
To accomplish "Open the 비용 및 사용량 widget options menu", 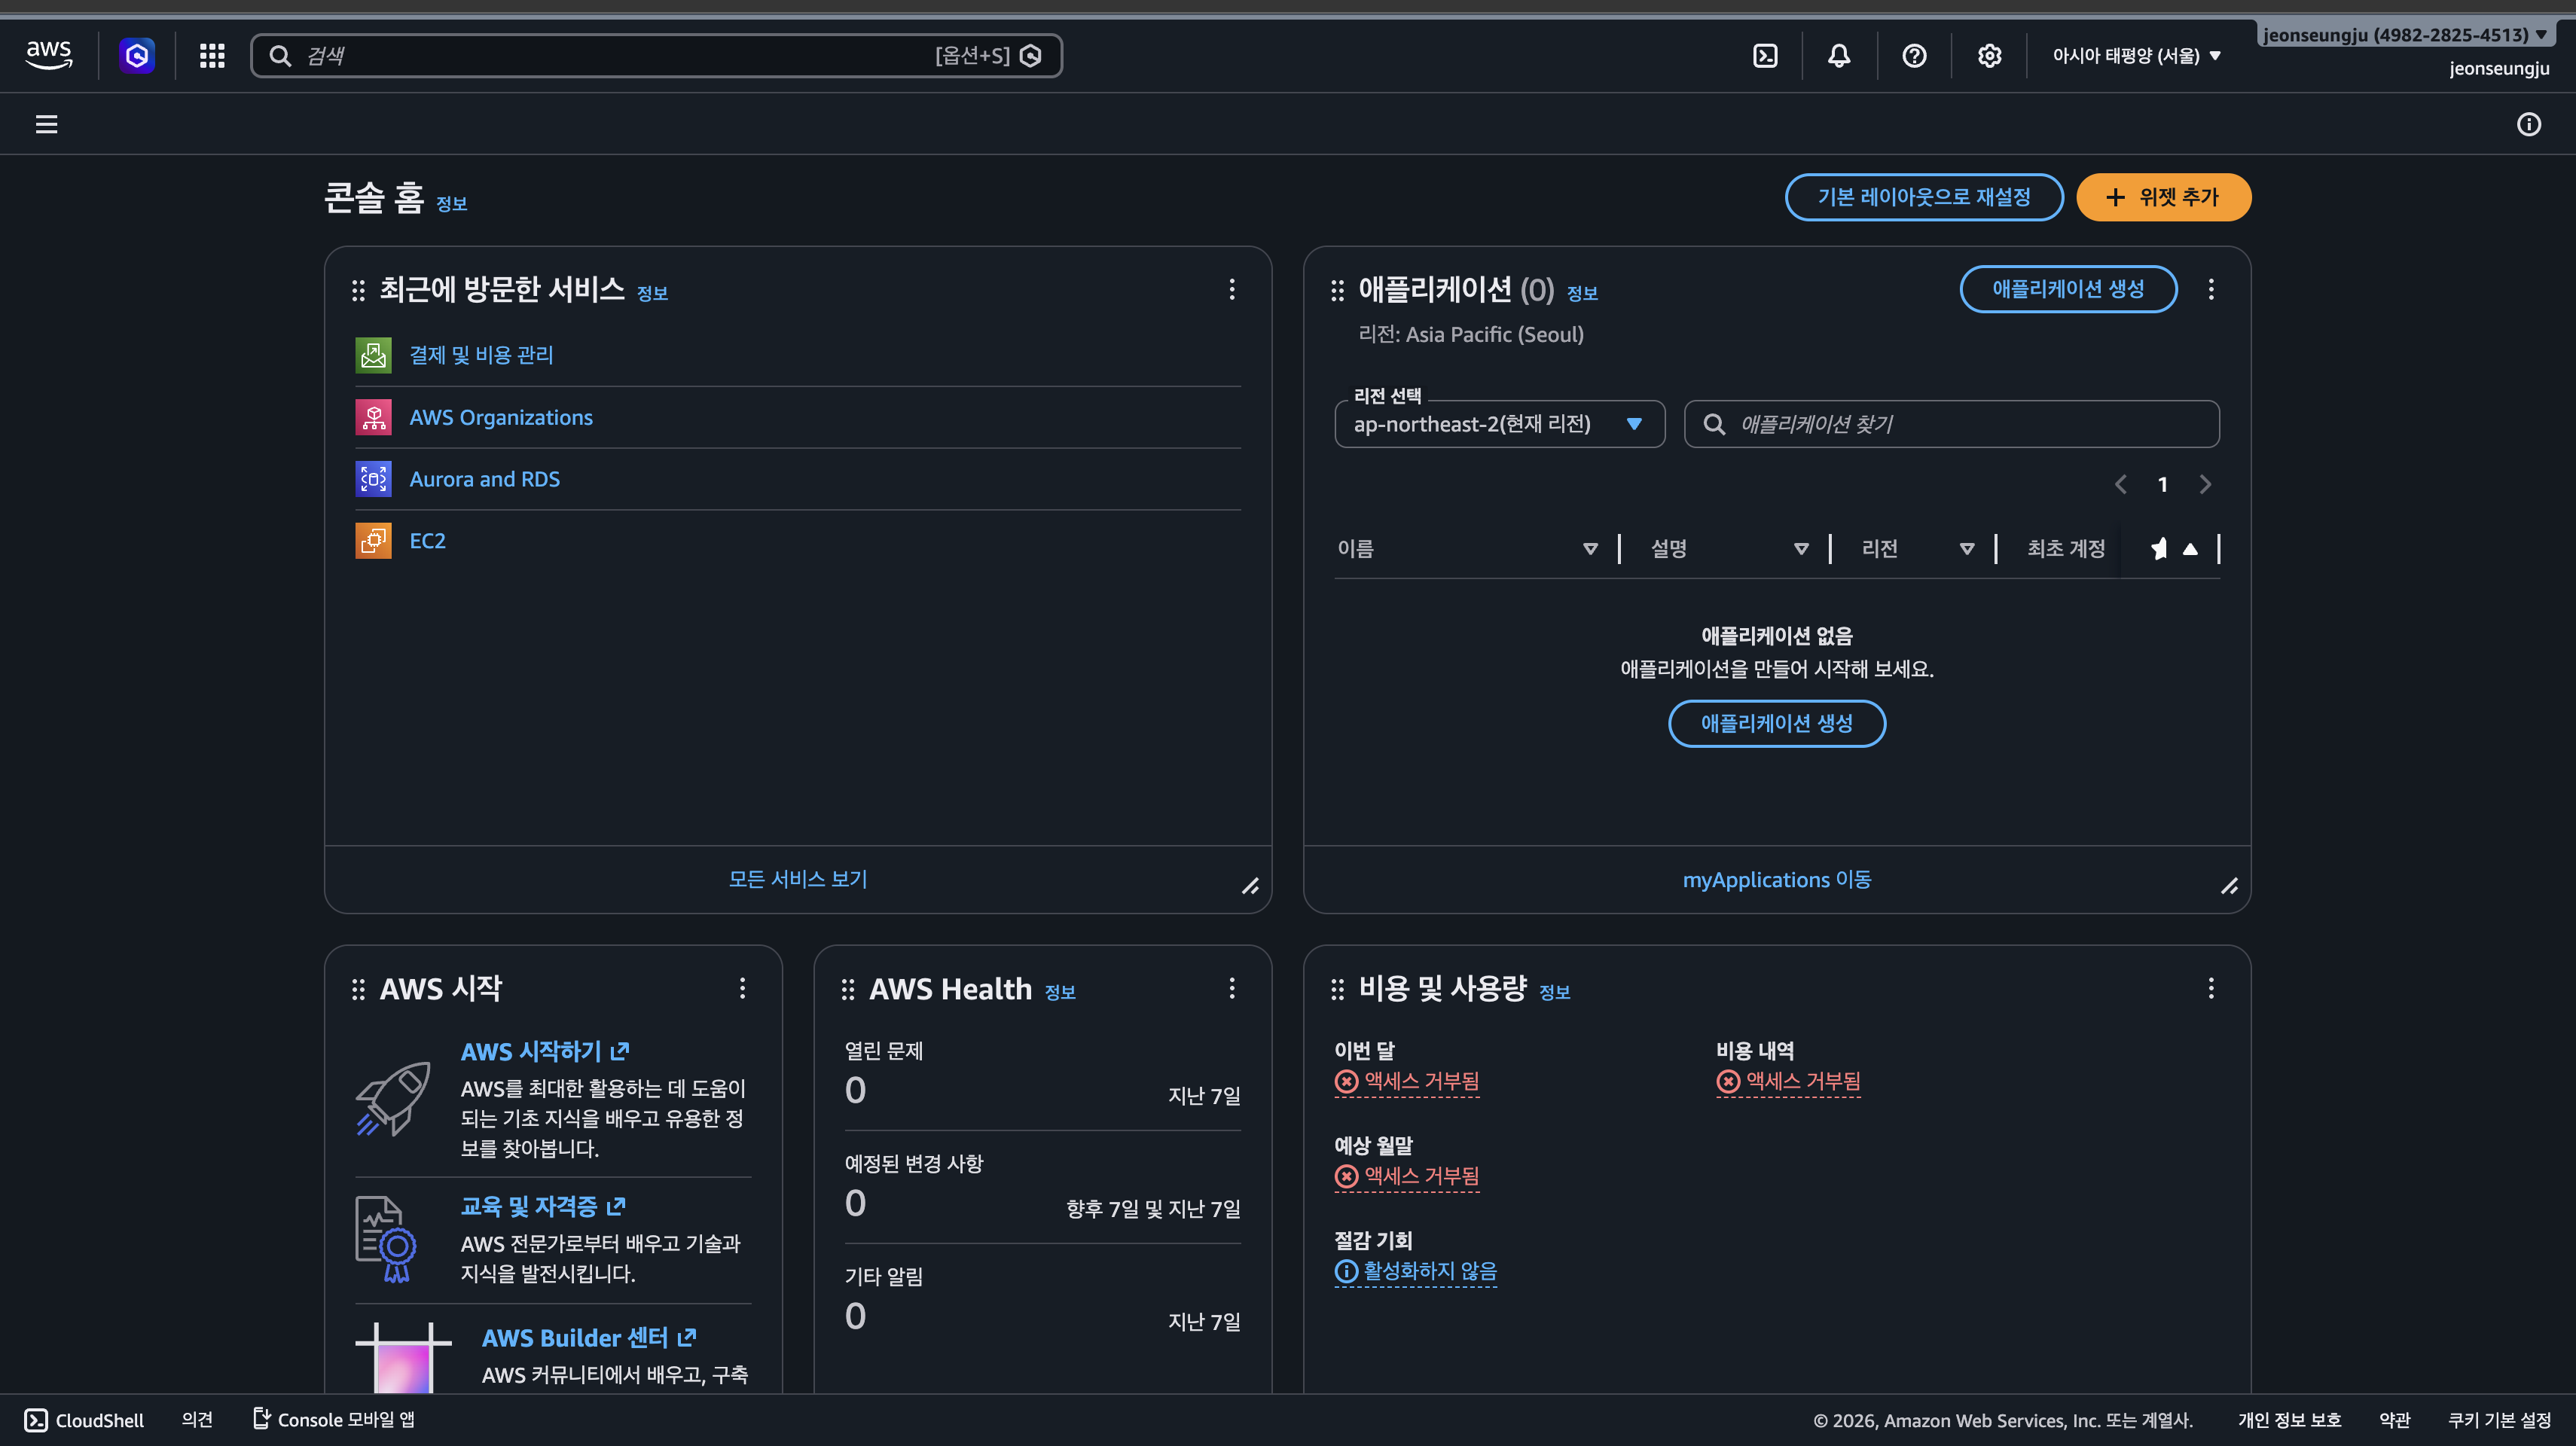I will point(2211,988).
